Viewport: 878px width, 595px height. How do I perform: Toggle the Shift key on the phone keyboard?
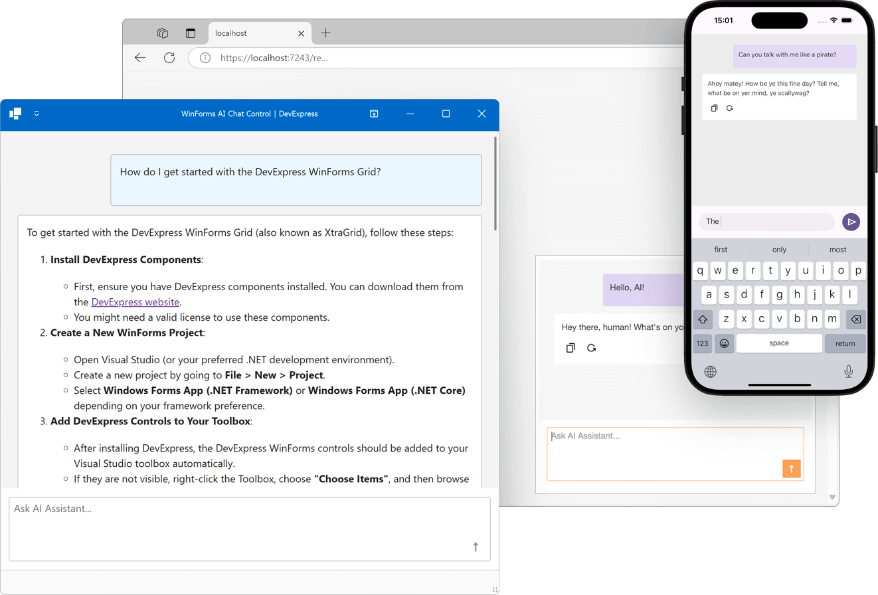[703, 319]
